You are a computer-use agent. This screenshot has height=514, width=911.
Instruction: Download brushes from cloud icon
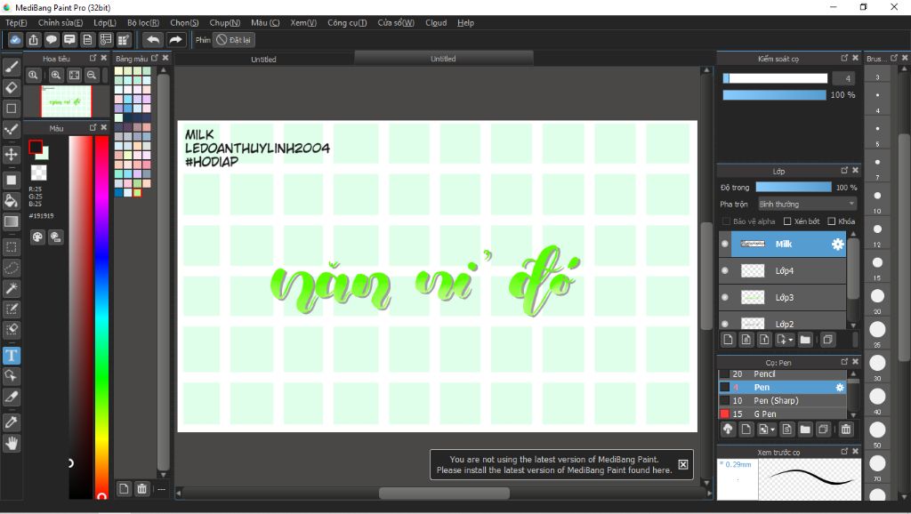728,430
